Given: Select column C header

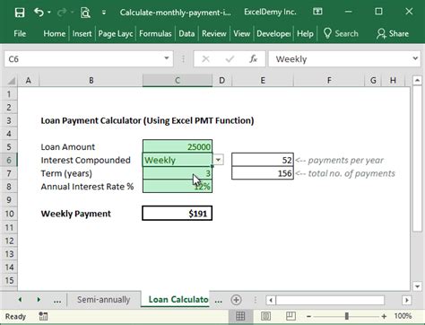Looking at the screenshot, I should 178,80.
